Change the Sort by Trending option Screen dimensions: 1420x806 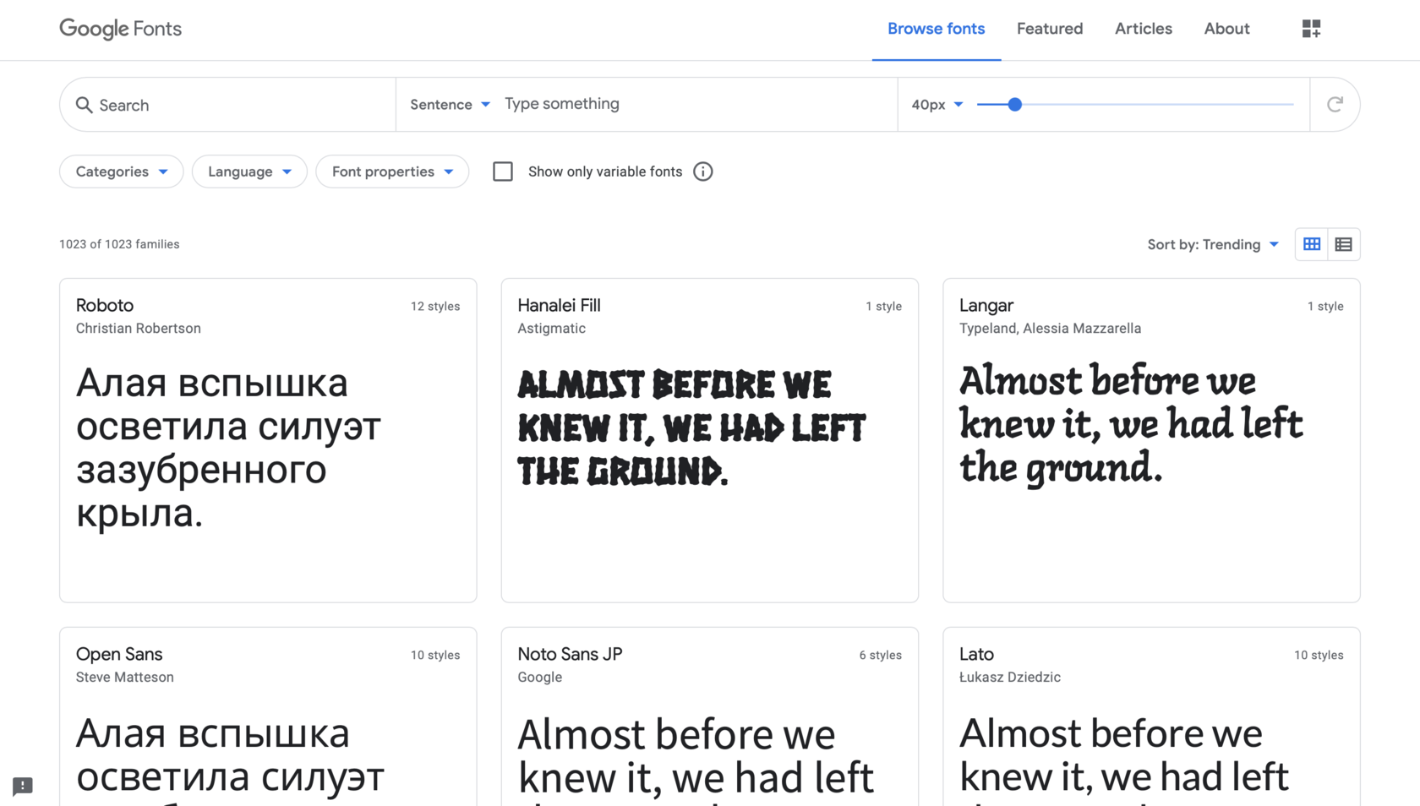click(1213, 244)
